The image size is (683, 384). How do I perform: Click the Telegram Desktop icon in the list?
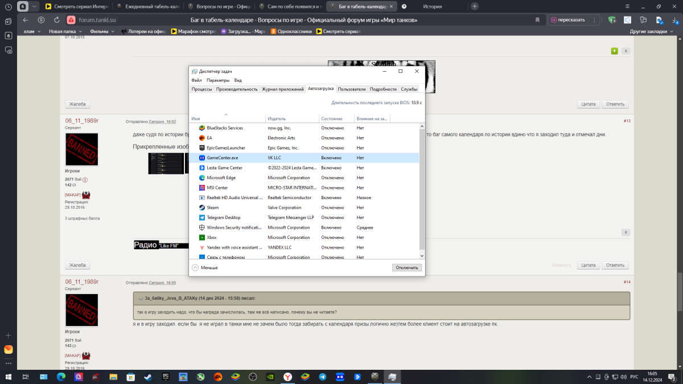(201, 217)
